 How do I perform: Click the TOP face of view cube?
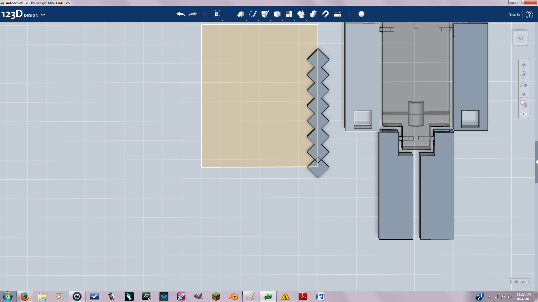520,38
